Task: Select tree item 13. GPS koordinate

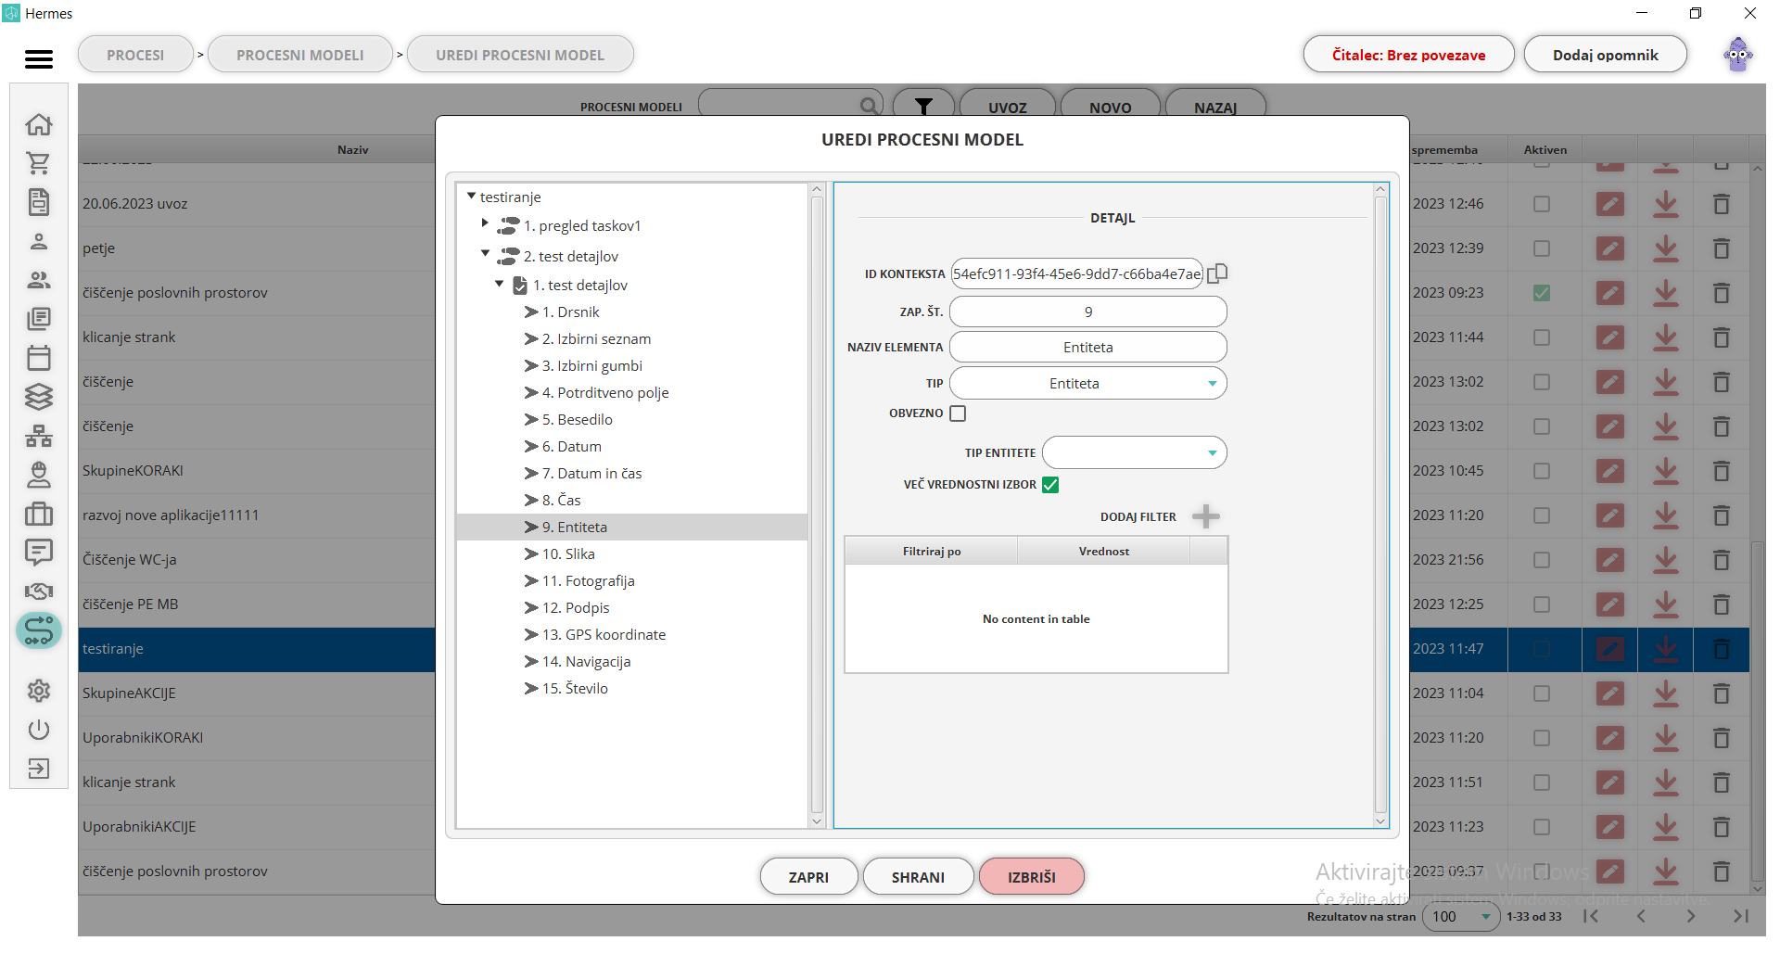Action: click(x=604, y=635)
